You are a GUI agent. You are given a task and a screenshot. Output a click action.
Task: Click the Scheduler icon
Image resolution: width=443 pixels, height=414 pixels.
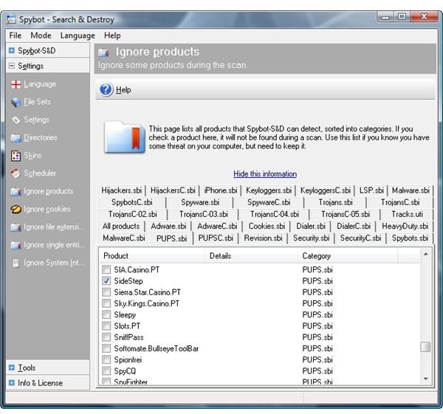[16, 173]
